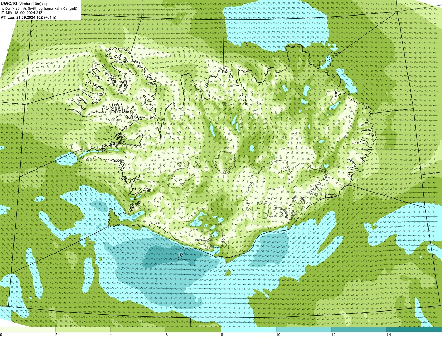Screen dimensions: 442x337
Task: Pick the 12–14 m/s teal color bar segment
Action: 359,329
